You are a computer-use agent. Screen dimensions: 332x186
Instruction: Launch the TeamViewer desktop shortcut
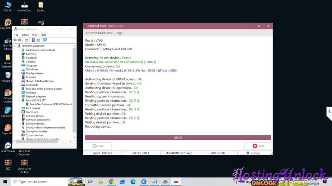[x=8, y=147]
